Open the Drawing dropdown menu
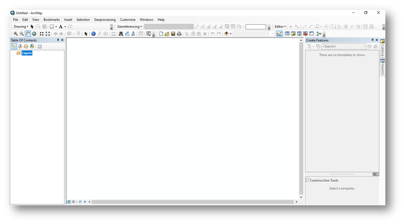The height and width of the screenshot is (224, 404). 21,27
